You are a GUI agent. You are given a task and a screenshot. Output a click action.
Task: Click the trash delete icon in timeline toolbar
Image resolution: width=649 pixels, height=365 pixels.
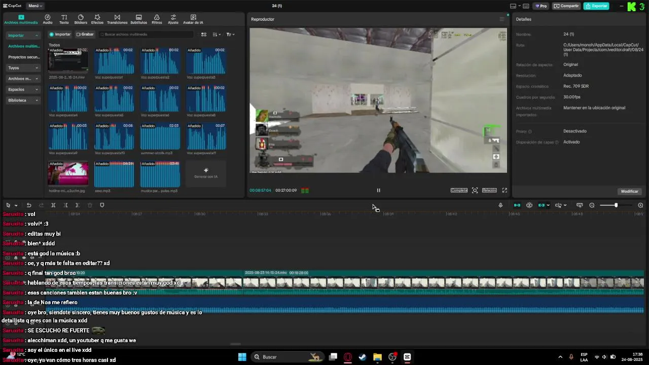point(90,205)
